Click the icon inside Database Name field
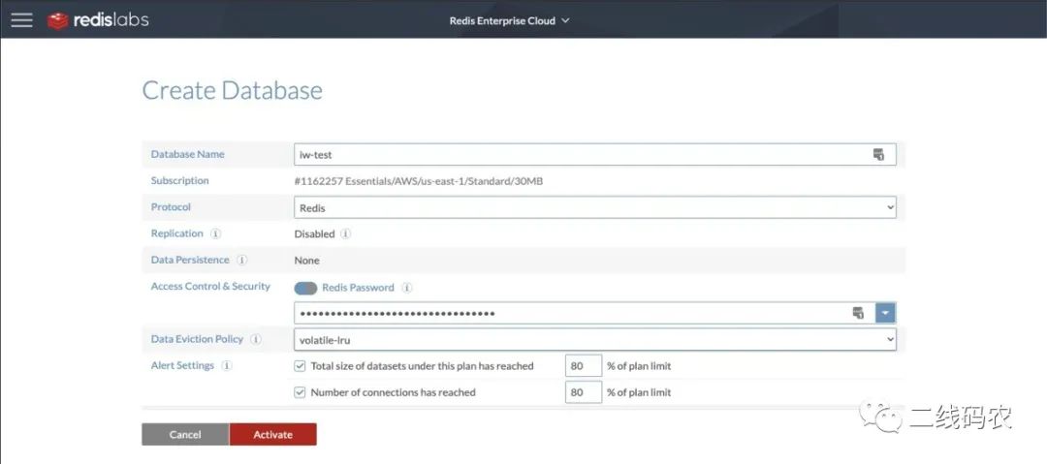This screenshot has height=464, width=1047. [878, 154]
